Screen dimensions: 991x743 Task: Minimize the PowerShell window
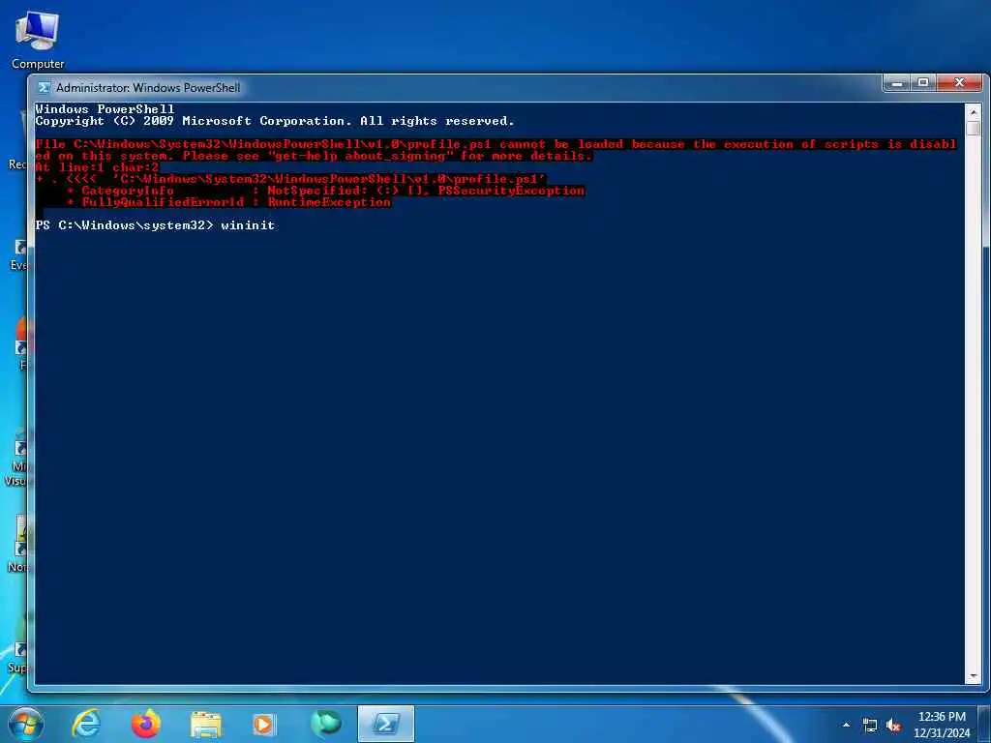coord(898,83)
